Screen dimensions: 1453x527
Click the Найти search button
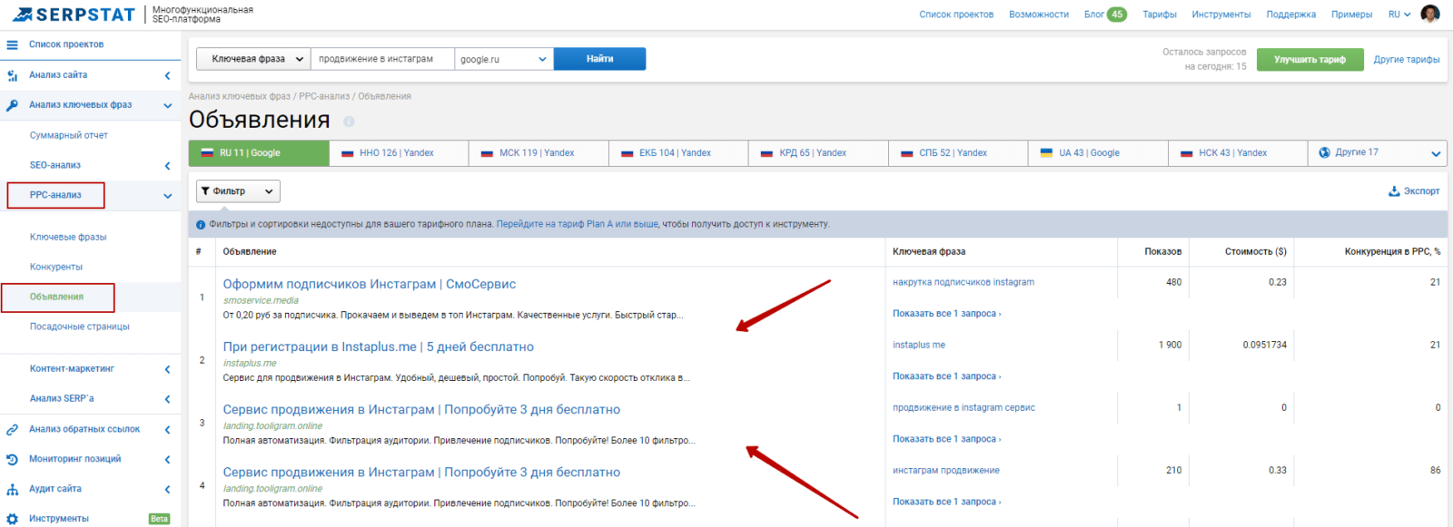(x=599, y=59)
